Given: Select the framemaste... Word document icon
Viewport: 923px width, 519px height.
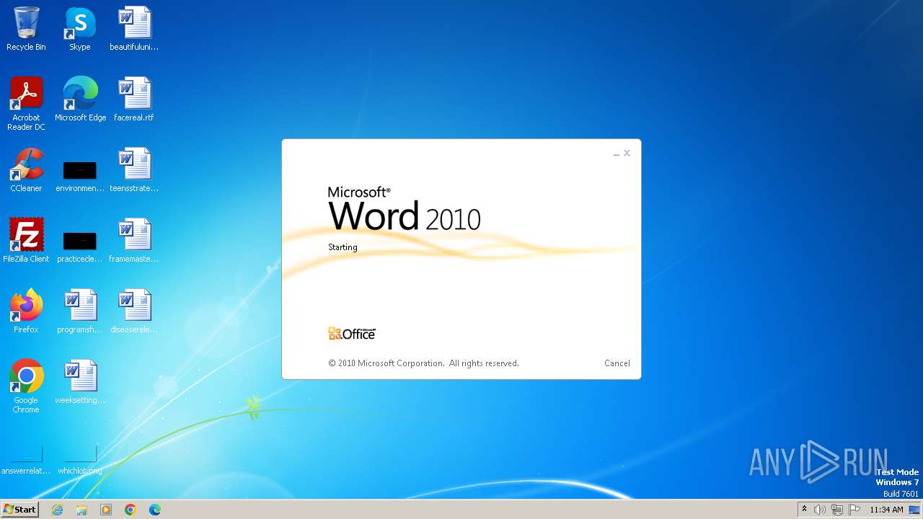Looking at the screenshot, I should coord(134,241).
